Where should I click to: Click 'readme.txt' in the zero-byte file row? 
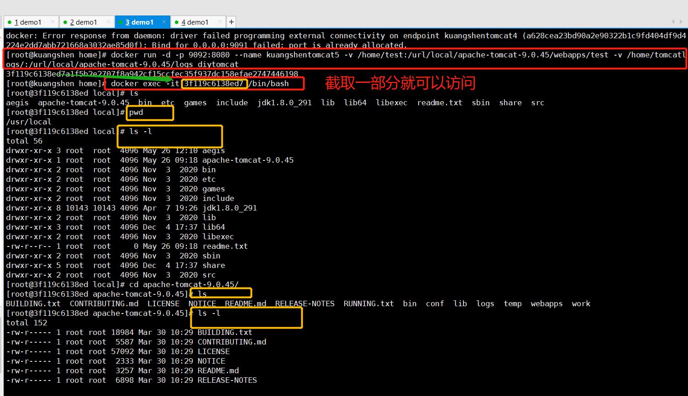click(x=225, y=246)
